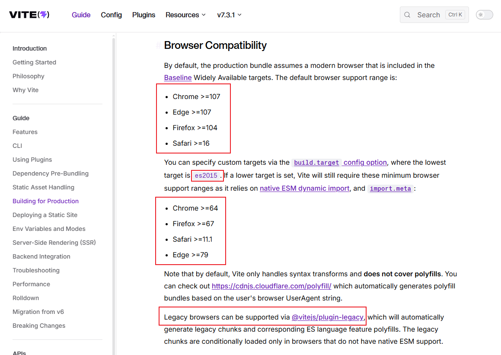Viewport: 501px width, 355px height.
Task: Expand the Resources dropdown menu
Action: (185, 15)
